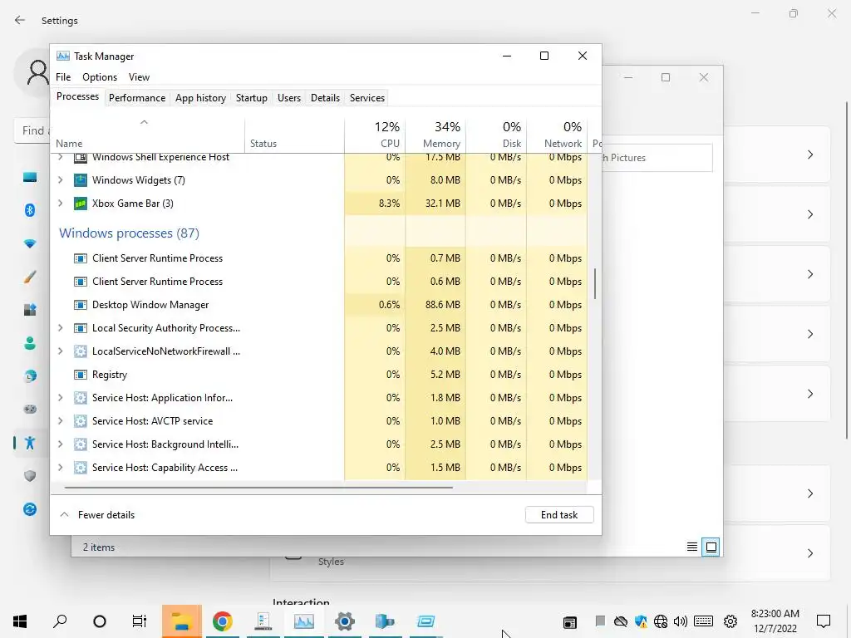Screen dimensions: 851x638
Task: Open Personalization paintbrush icon in Settings sidebar
Action: (30, 277)
